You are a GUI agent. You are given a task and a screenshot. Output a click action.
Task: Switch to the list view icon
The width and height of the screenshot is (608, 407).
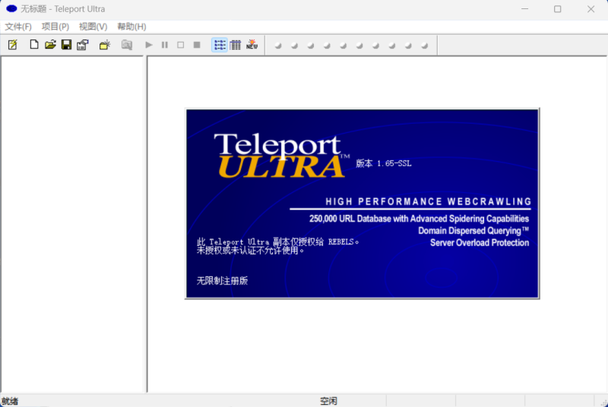click(x=220, y=45)
